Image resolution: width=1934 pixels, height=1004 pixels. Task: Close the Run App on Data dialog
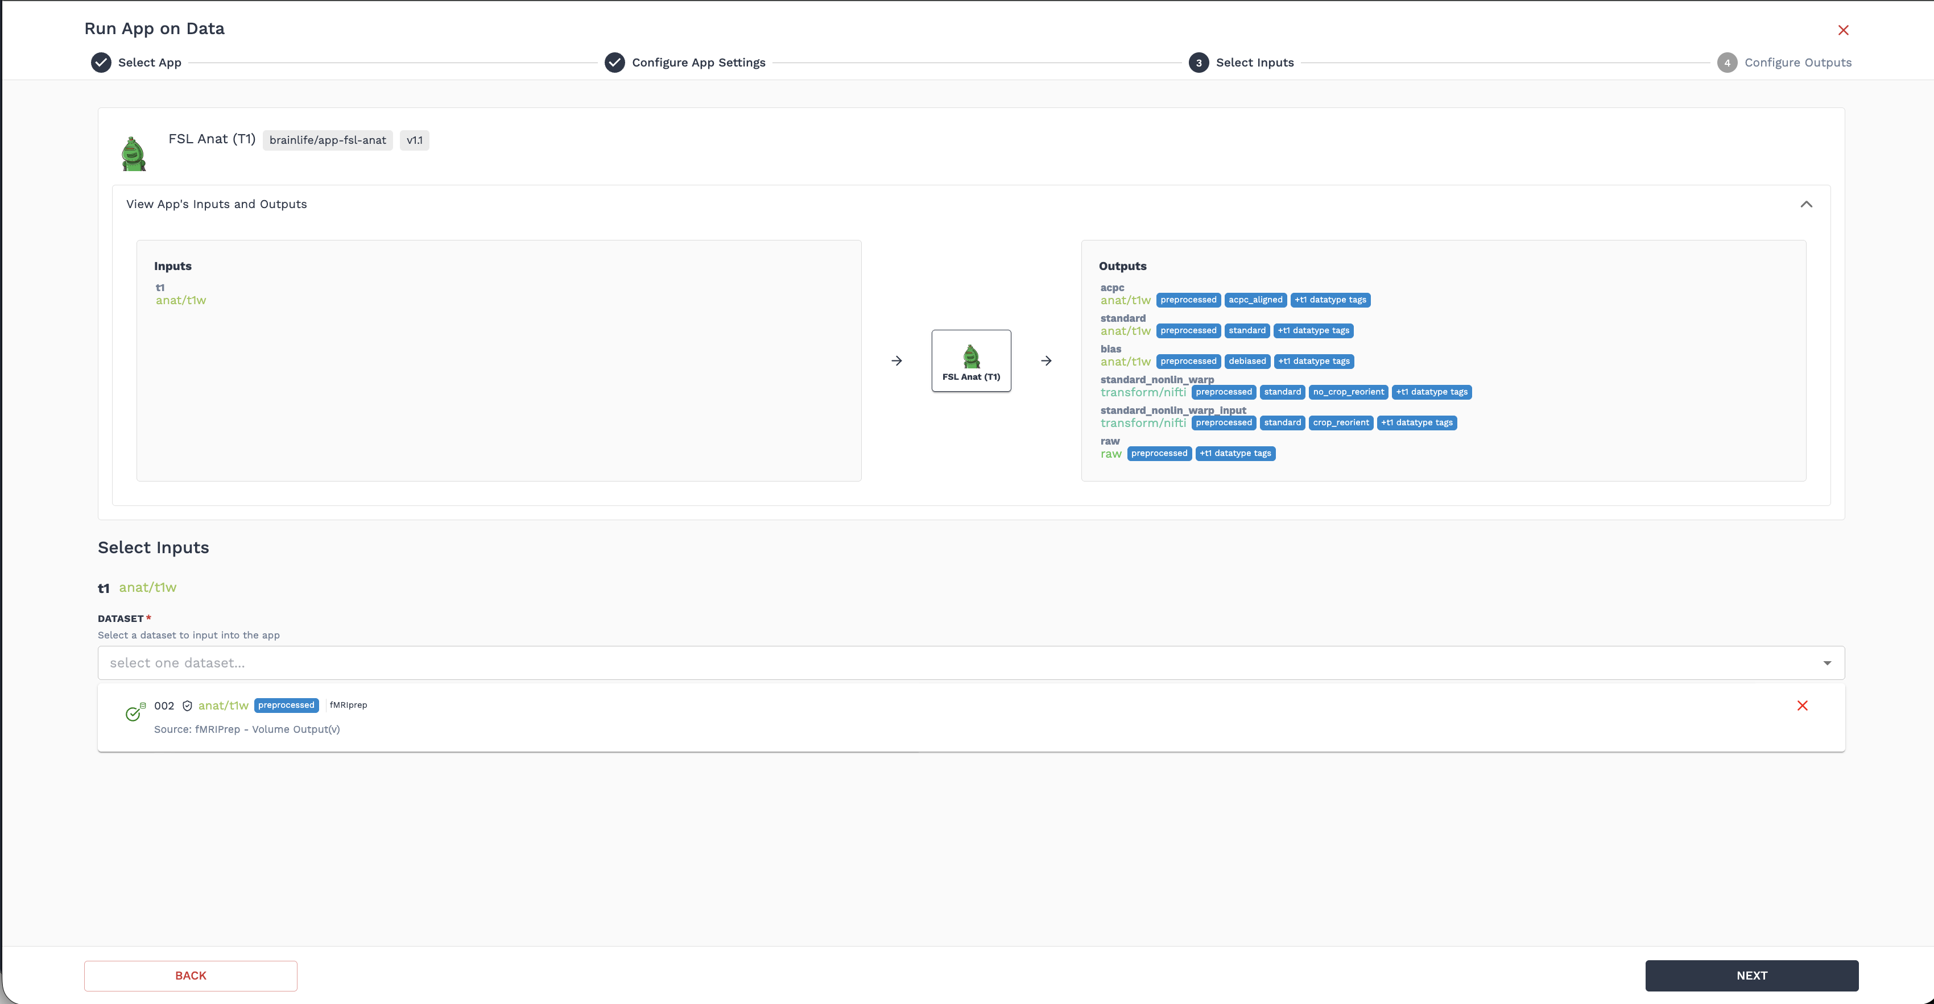point(1843,30)
